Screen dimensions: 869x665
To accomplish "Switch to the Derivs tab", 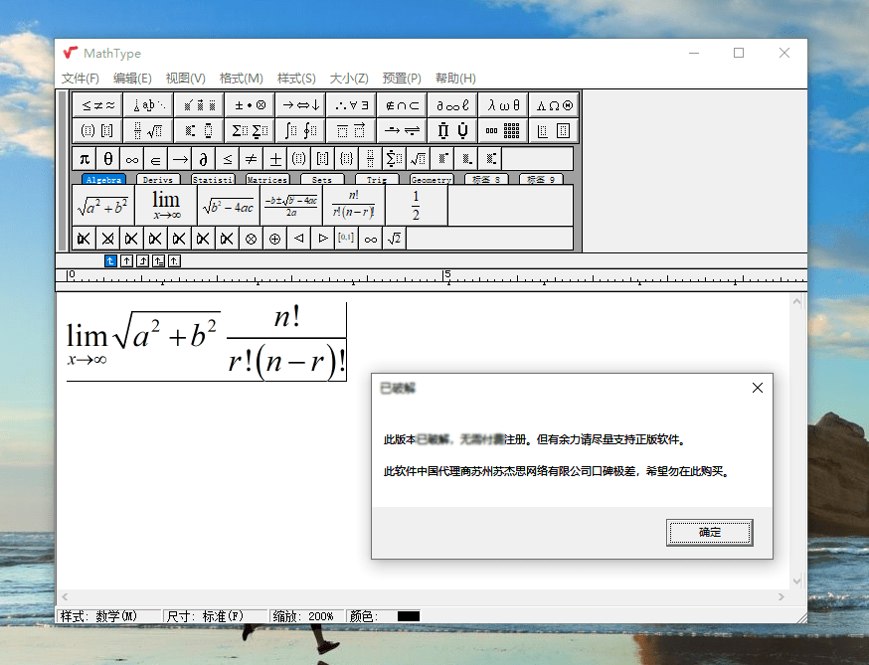I will pyautogui.click(x=158, y=180).
